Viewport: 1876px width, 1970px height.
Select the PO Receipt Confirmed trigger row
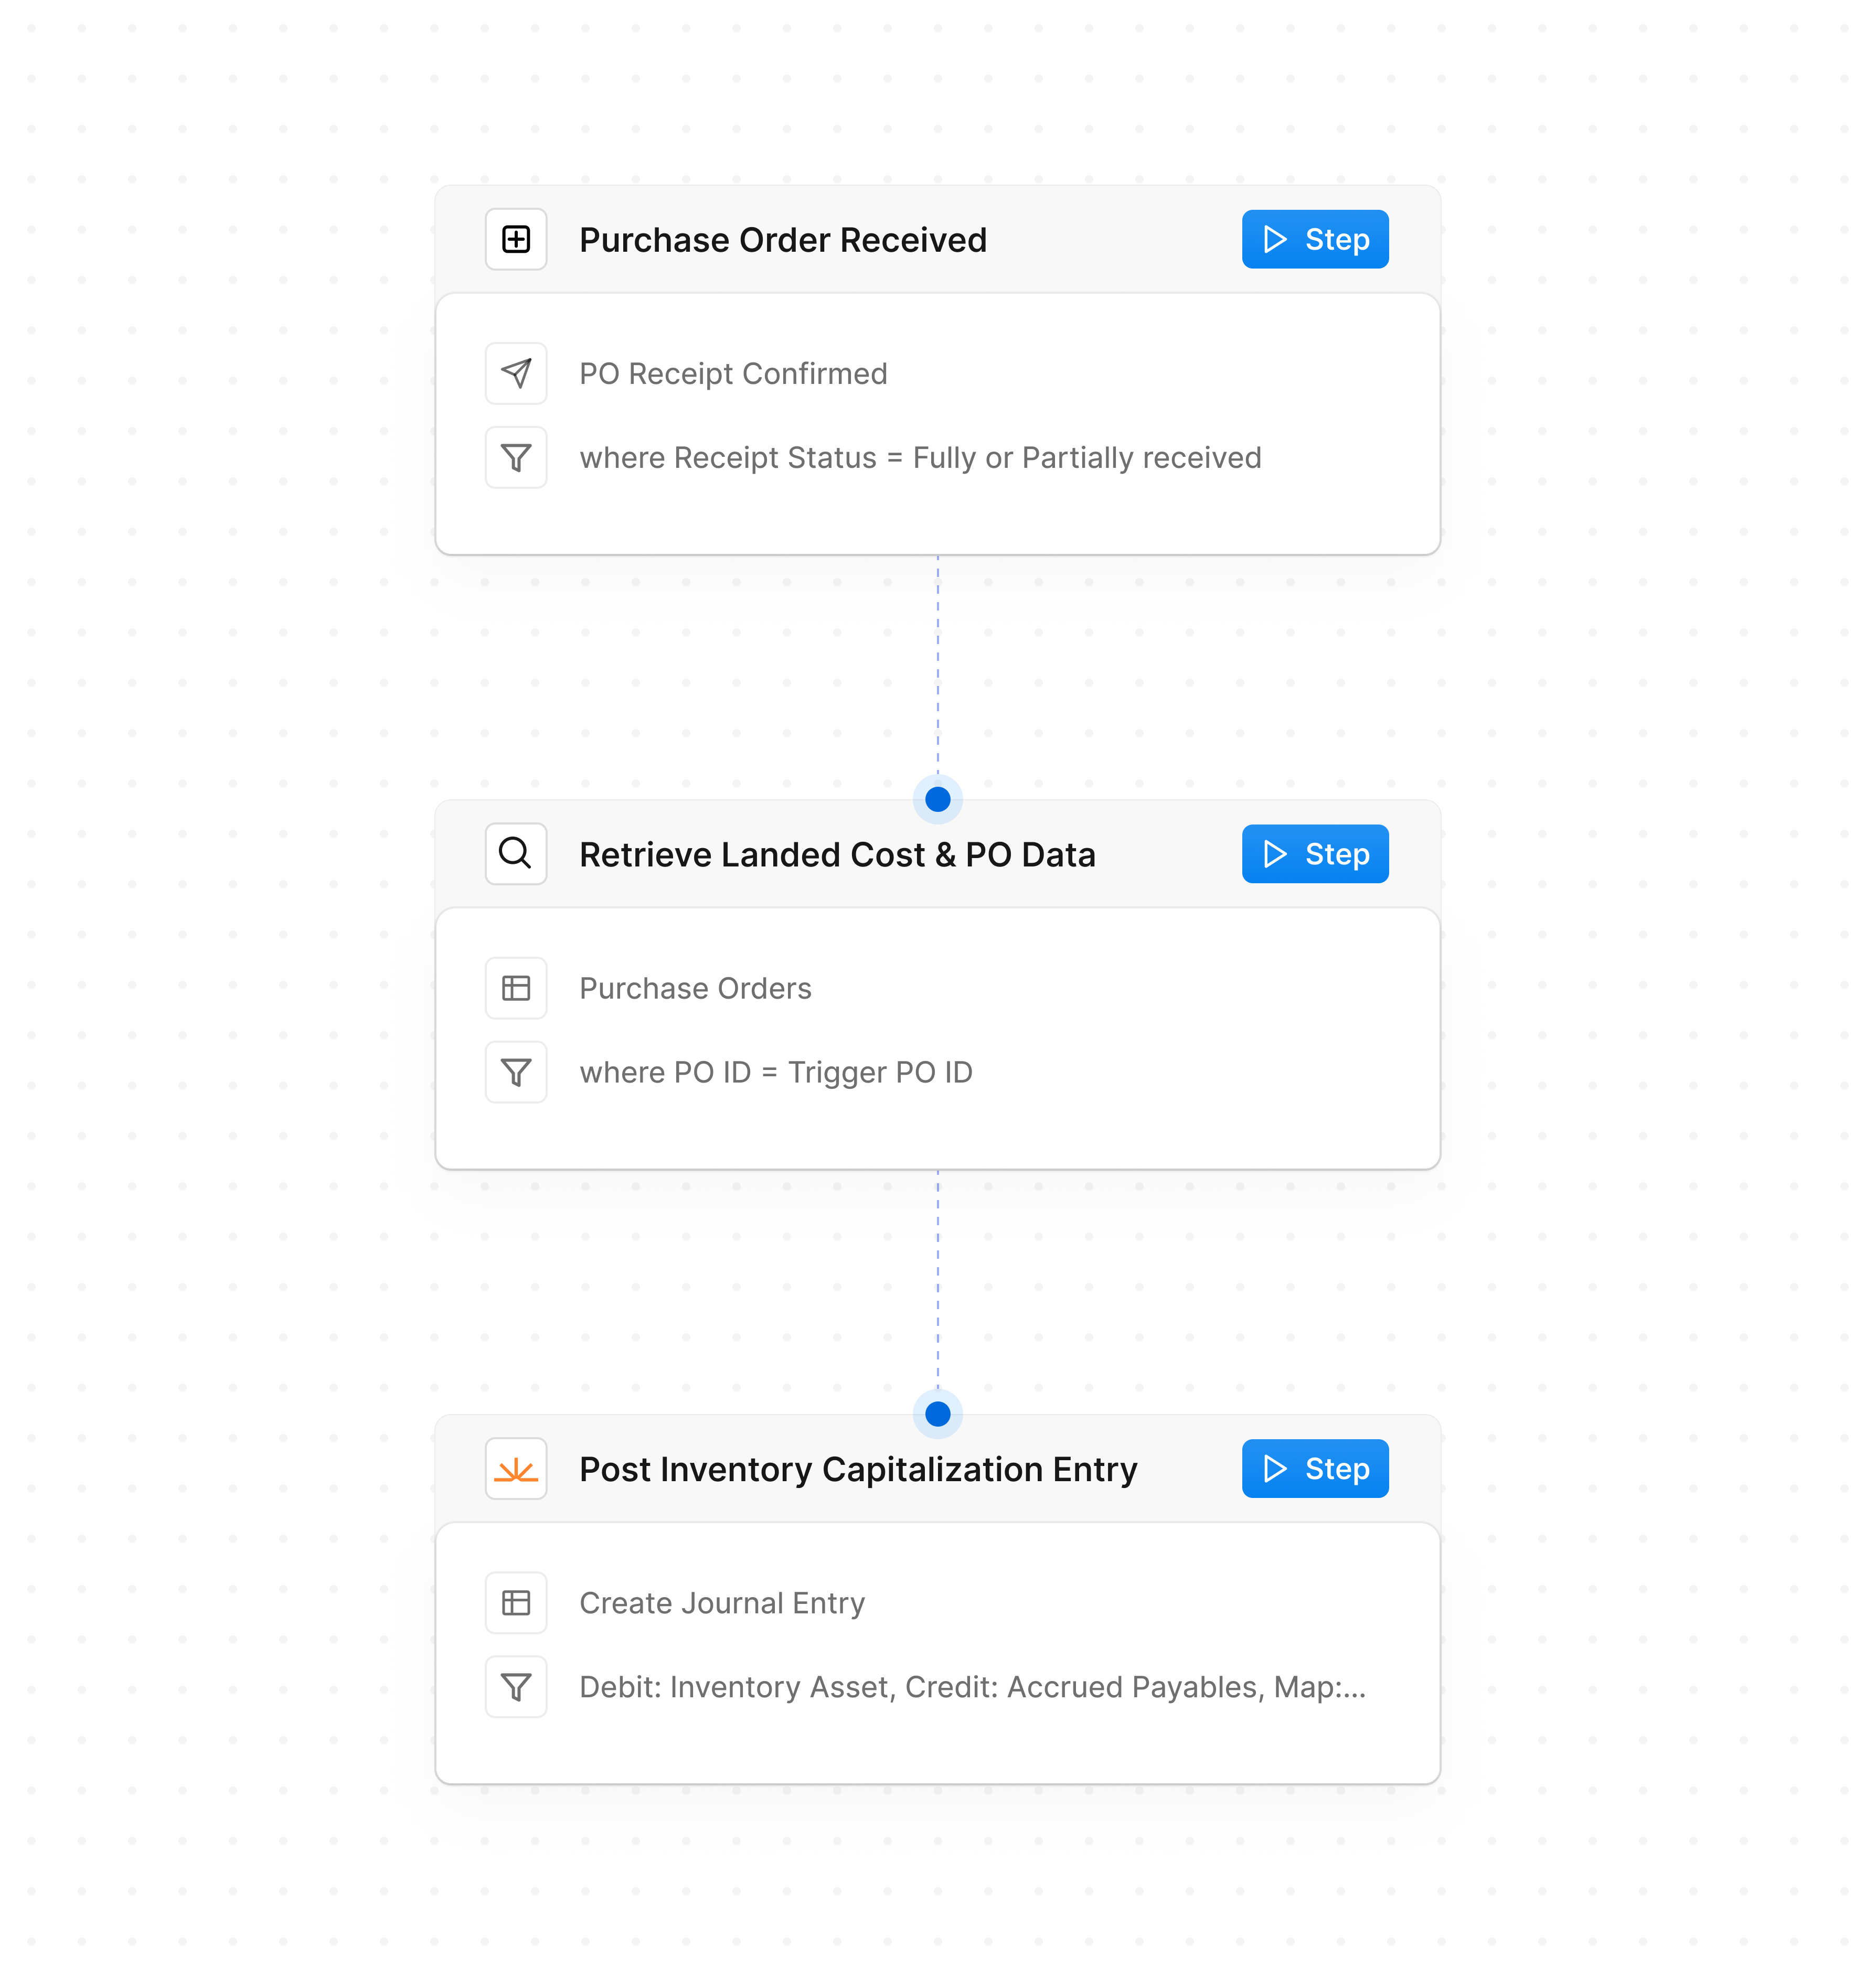point(733,373)
